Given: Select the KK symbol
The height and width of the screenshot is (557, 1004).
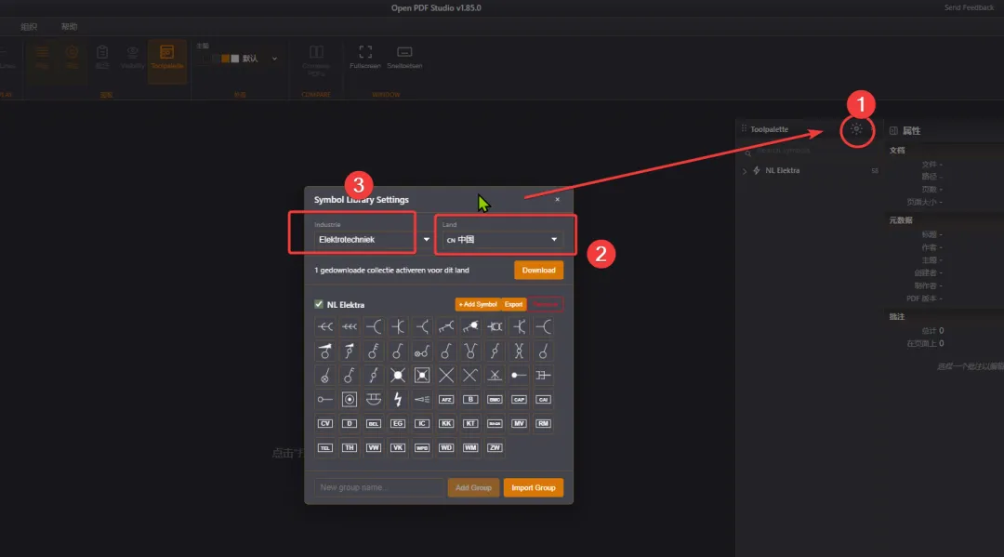Looking at the screenshot, I should pyautogui.click(x=446, y=423).
